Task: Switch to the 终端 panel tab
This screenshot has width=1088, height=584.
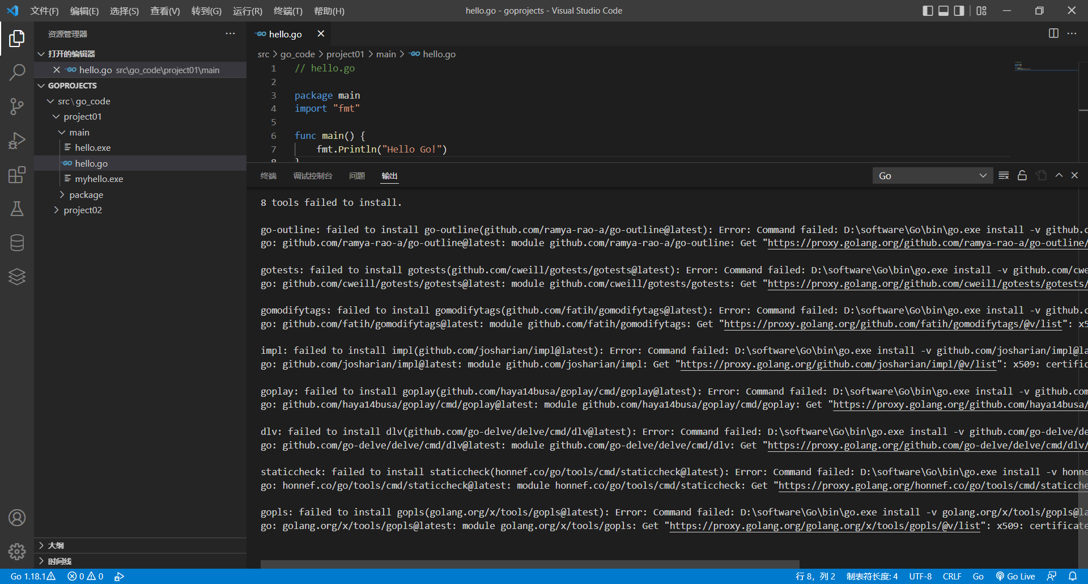Action: point(269,176)
